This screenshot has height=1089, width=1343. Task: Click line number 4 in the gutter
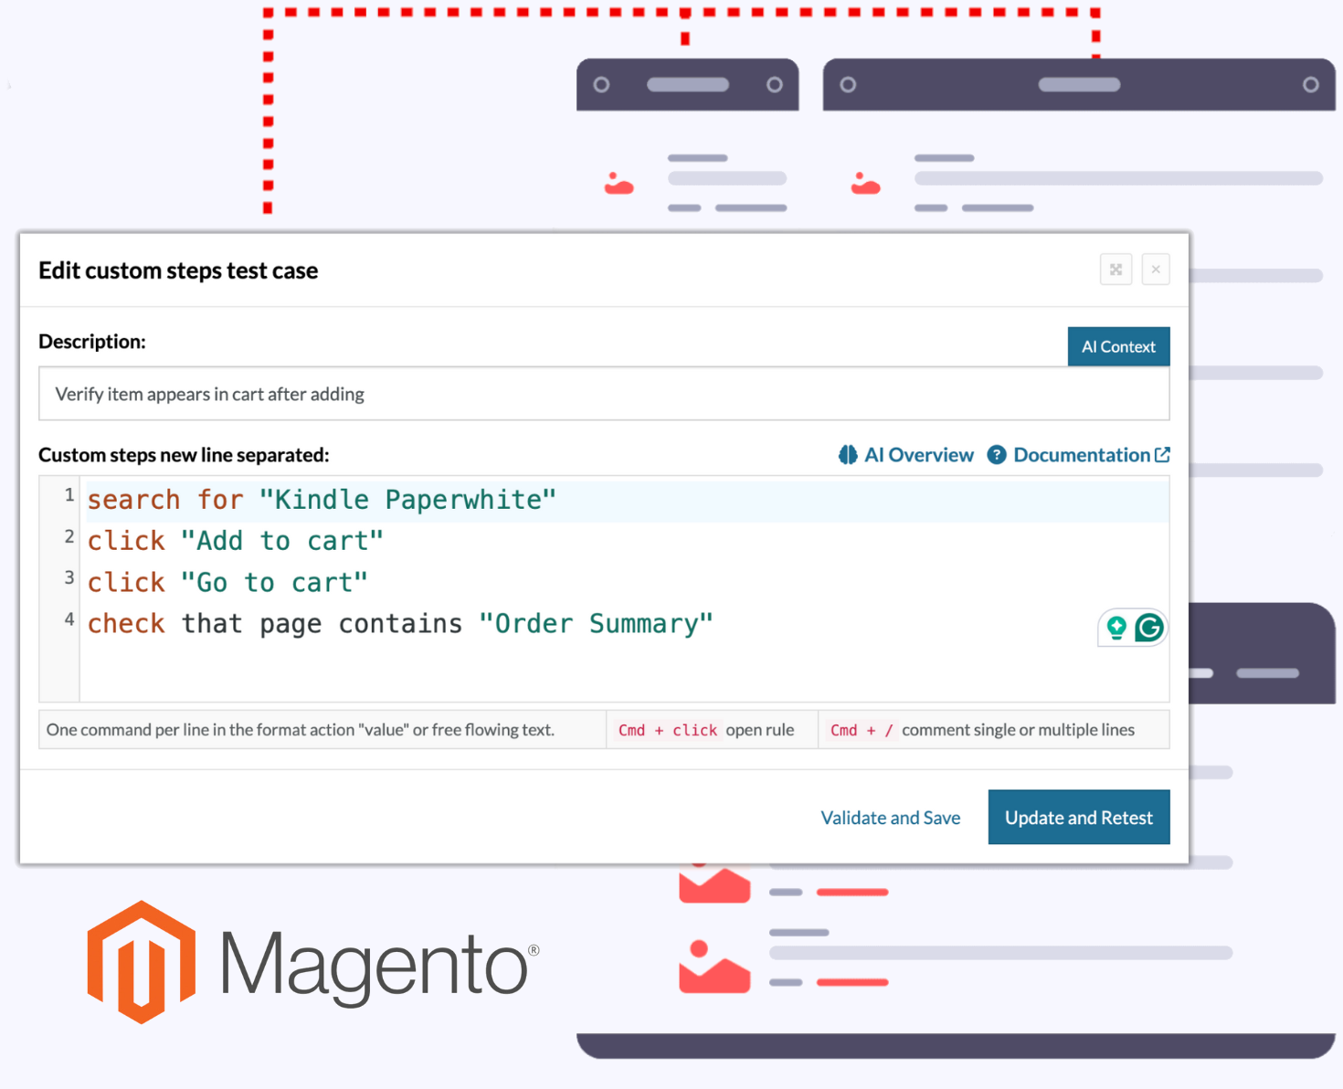tap(69, 619)
